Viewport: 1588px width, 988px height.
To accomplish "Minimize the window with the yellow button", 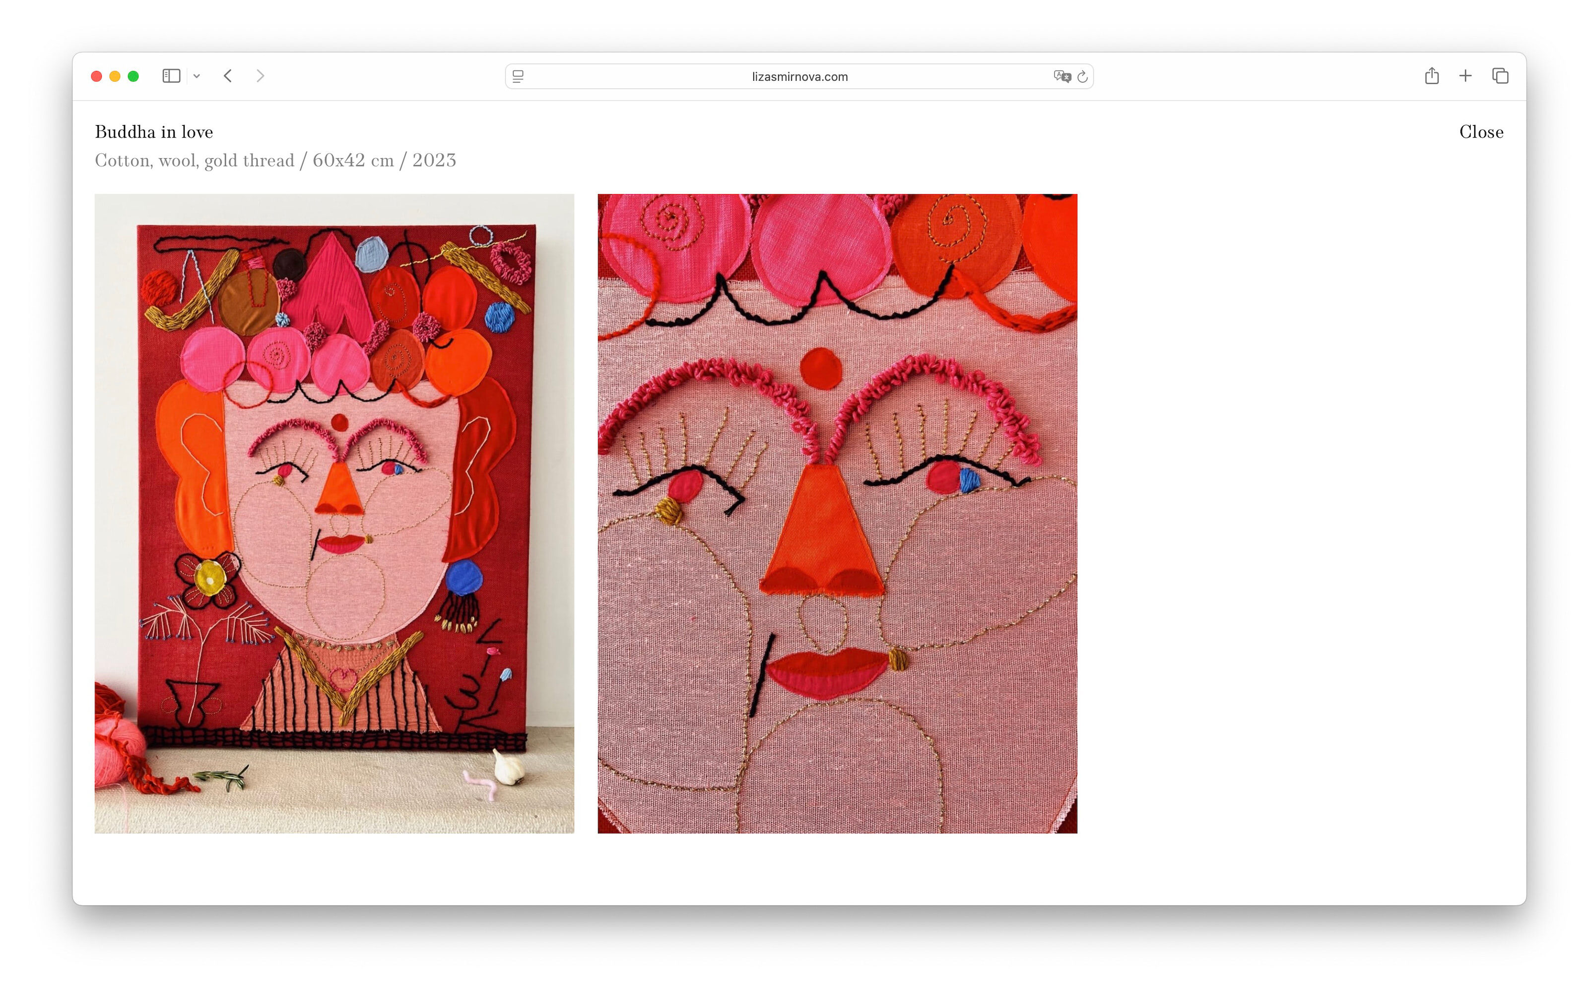I will (115, 76).
